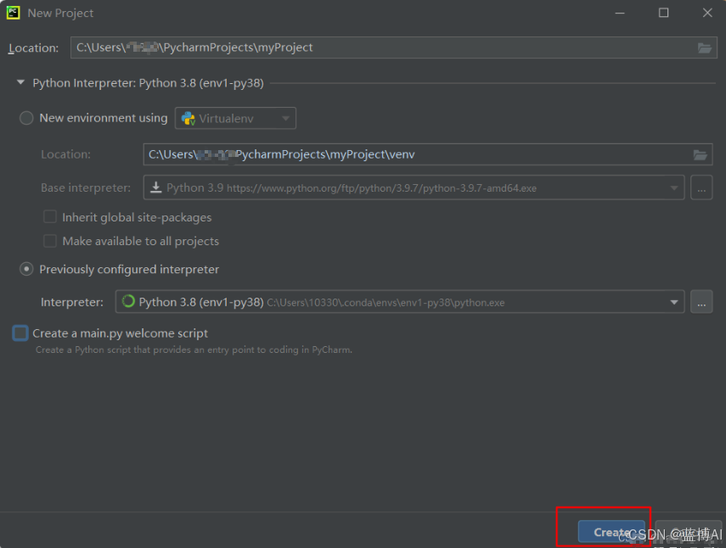The height and width of the screenshot is (548, 726).
Task: Enable Inherit global site-packages checkbox
Action: click(49, 217)
